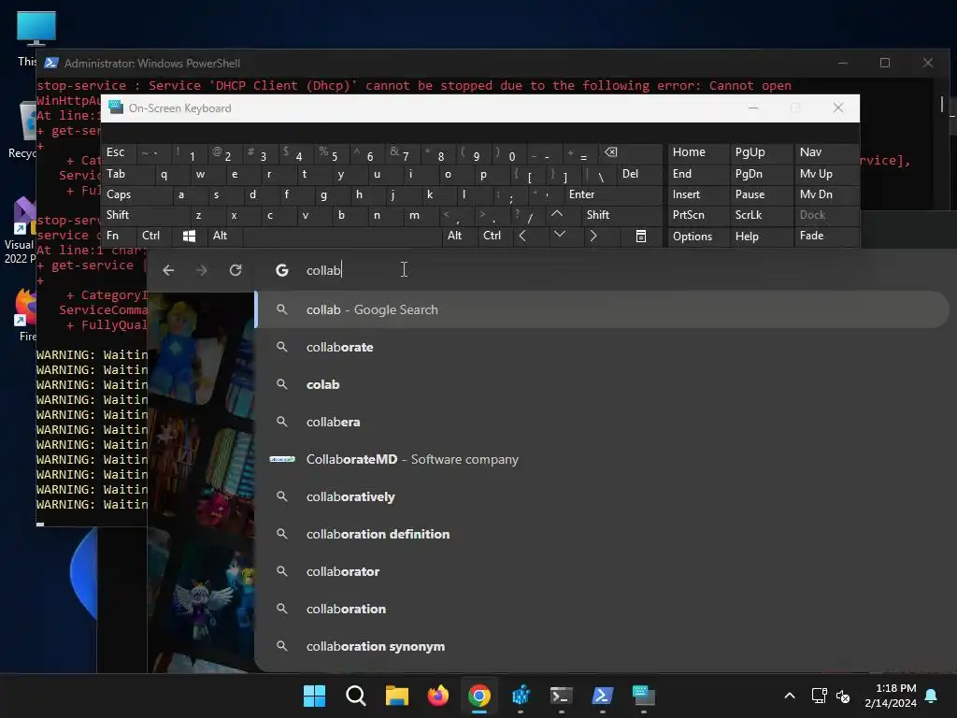Screen dimensions: 957x718
Task: Click the Enter key on On-Screen Keyboard
Action: tap(613, 194)
